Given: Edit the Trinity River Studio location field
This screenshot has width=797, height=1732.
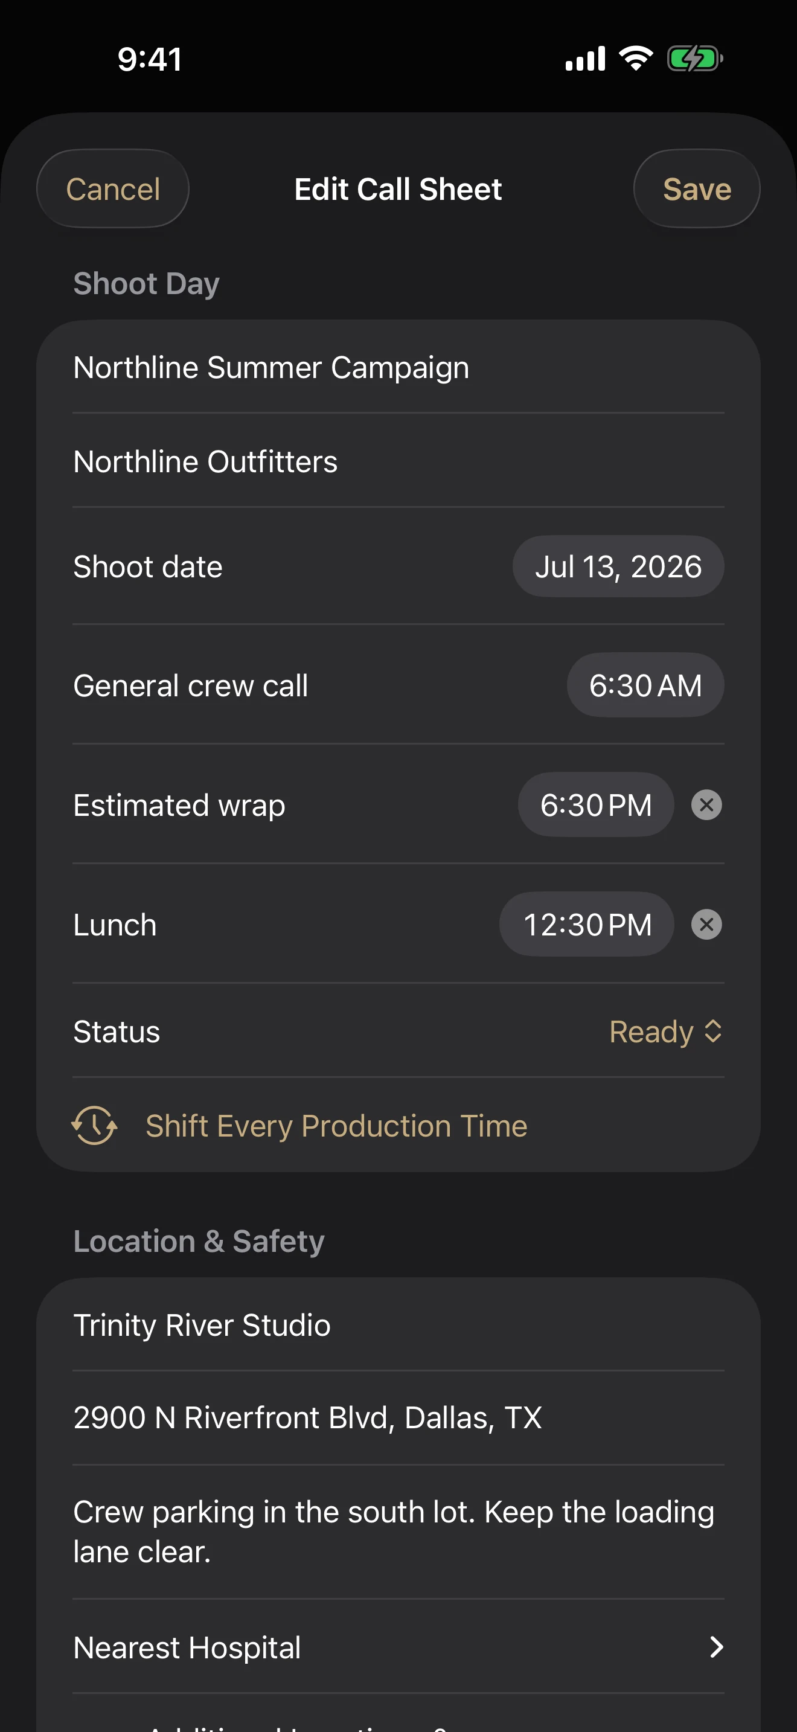Looking at the screenshot, I should click(398, 1324).
